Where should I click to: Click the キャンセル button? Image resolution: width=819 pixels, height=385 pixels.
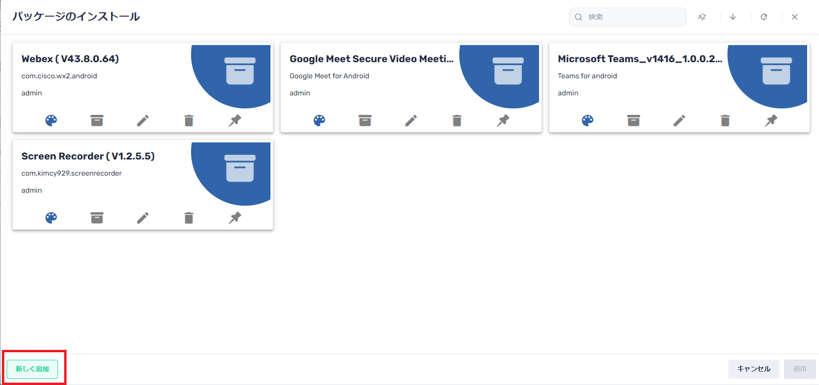pos(754,369)
